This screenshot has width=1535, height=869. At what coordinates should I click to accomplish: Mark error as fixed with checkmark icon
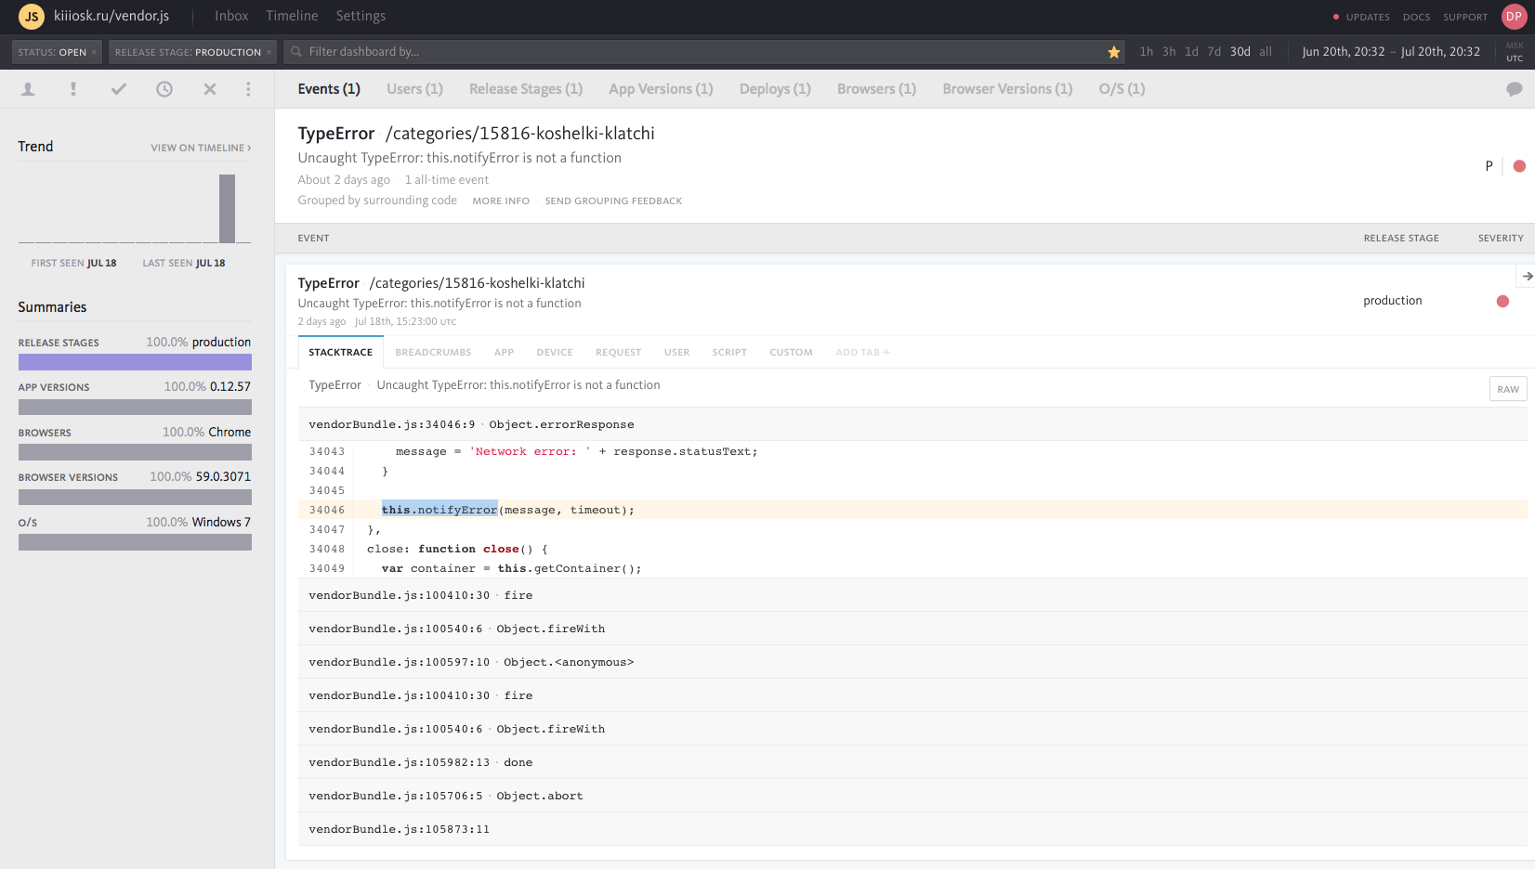119,89
